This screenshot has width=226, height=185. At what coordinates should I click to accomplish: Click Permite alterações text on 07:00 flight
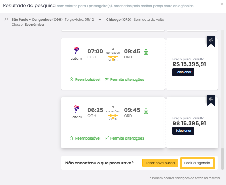click(x=127, y=79)
